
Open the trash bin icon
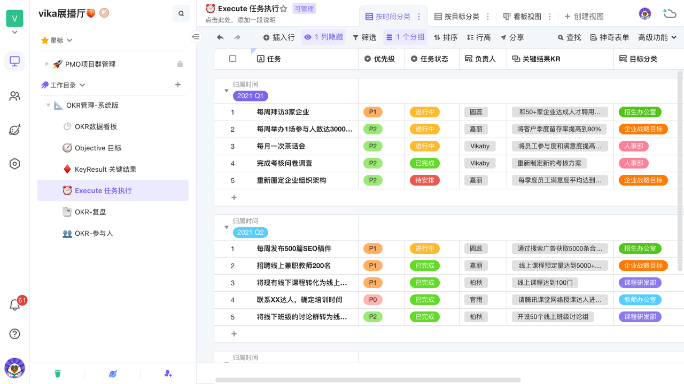(58, 373)
